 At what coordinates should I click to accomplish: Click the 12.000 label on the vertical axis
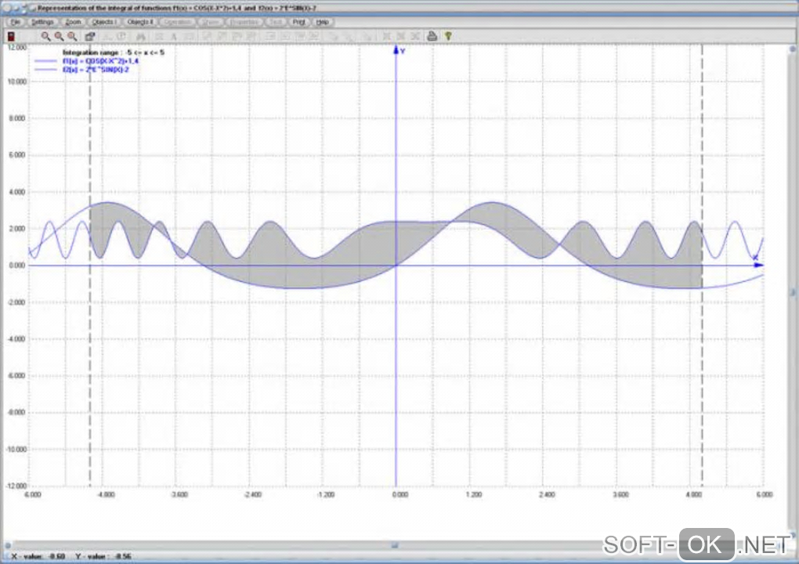click(16, 47)
